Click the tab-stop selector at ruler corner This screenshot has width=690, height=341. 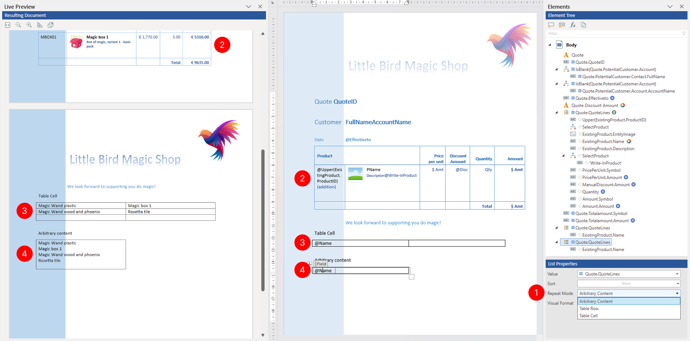[272, 3]
